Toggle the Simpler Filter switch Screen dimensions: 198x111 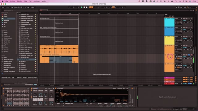56,104
